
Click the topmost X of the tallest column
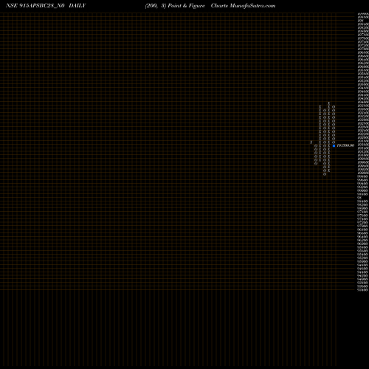(x=329, y=103)
